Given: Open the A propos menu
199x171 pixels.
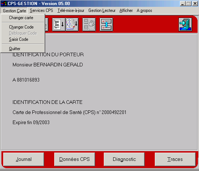Looking at the screenshot, I should pyautogui.click(x=144, y=10).
